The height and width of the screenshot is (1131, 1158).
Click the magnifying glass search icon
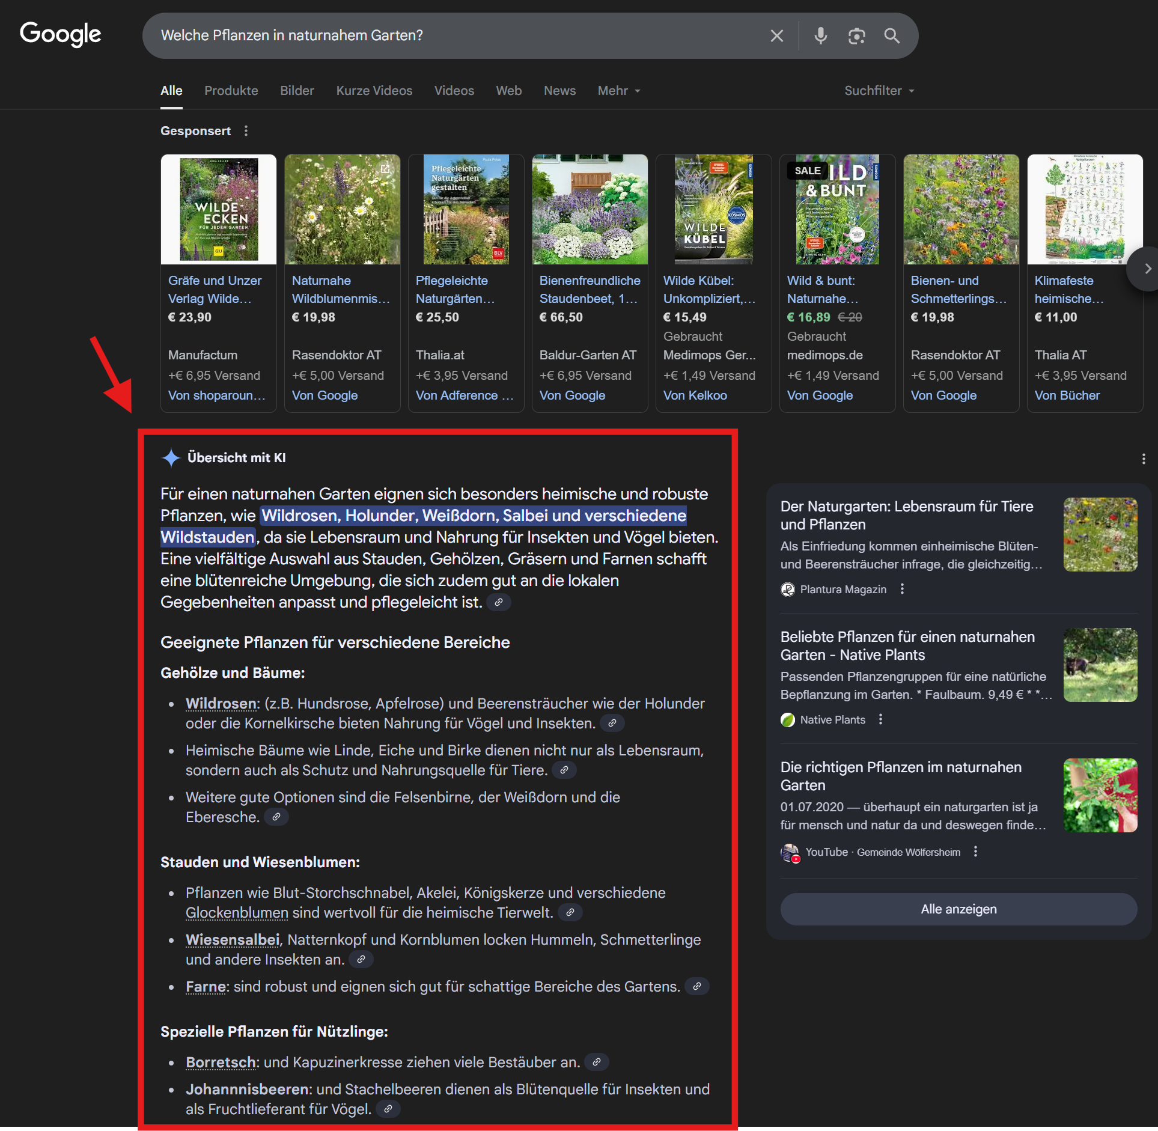pyautogui.click(x=892, y=36)
